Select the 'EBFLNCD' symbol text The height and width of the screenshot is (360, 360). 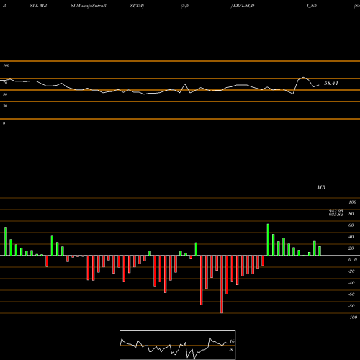tap(244, 6)
